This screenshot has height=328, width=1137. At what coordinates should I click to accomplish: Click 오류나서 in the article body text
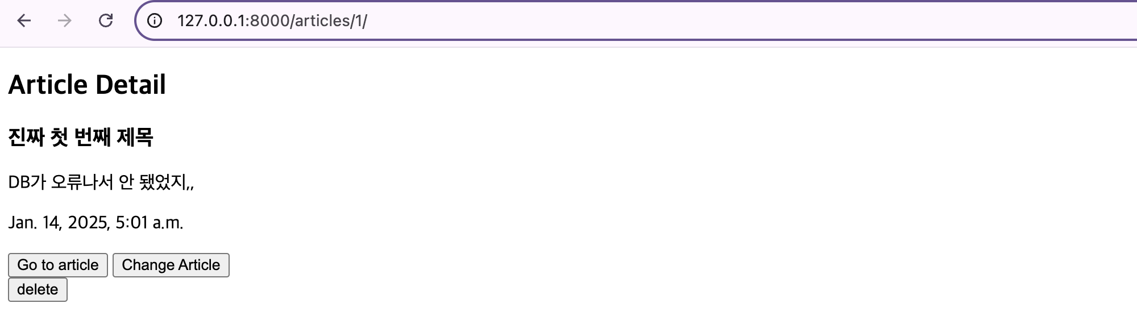tap(82, 182)
